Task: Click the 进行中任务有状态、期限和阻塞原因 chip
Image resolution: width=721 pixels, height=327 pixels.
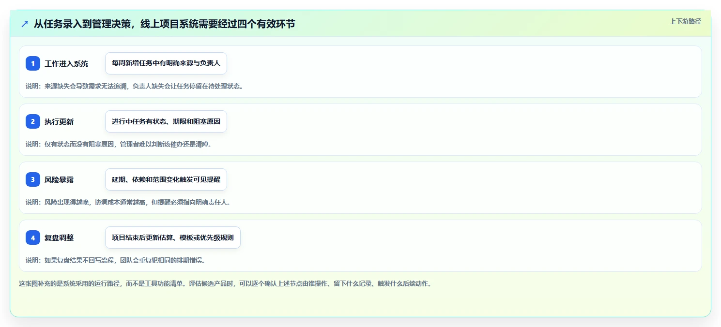Action: click(x=166, y=121)
